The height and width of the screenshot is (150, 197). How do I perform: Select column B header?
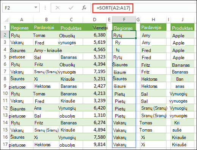[x=46, y=20]
